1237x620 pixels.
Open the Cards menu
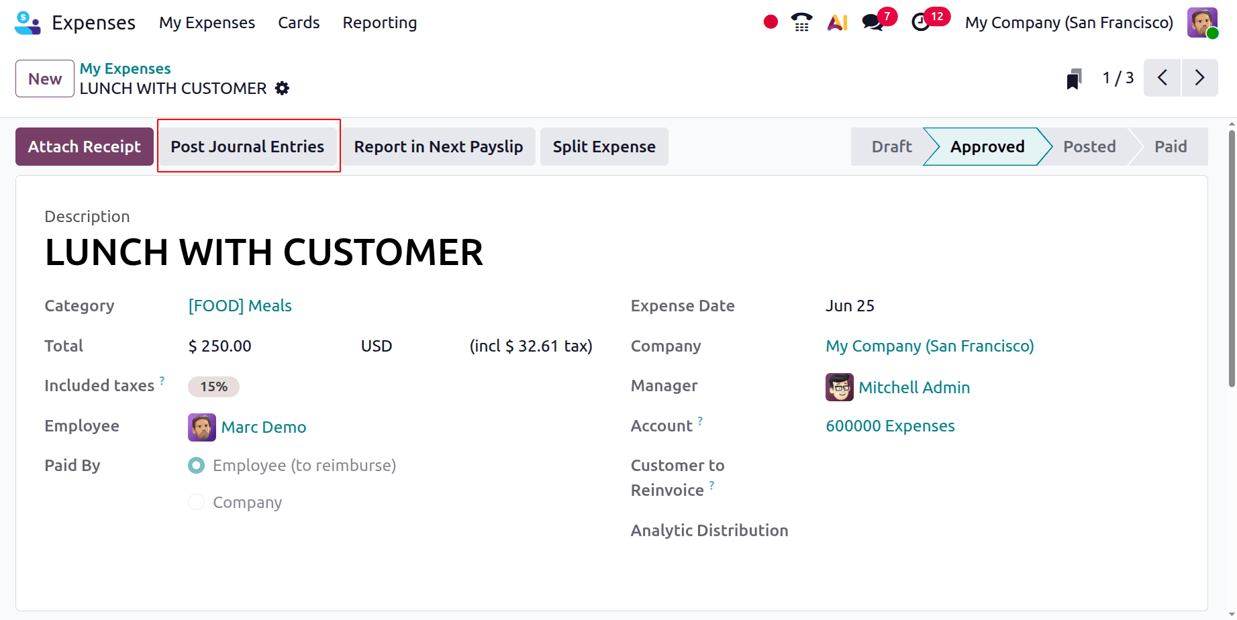click(x=299, y=23)
